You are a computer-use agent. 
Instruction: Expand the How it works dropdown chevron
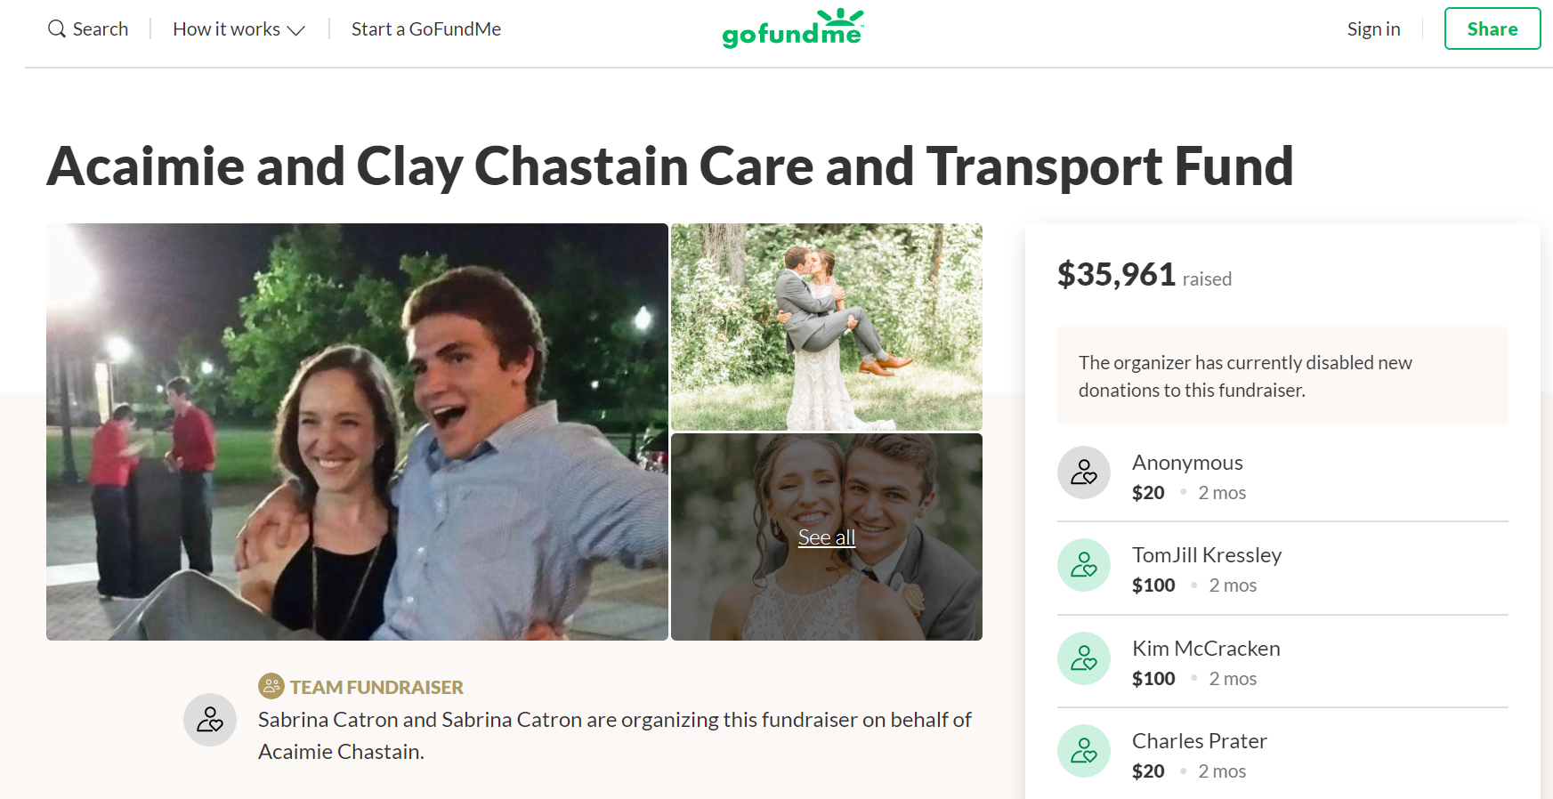tap(296, 30)
